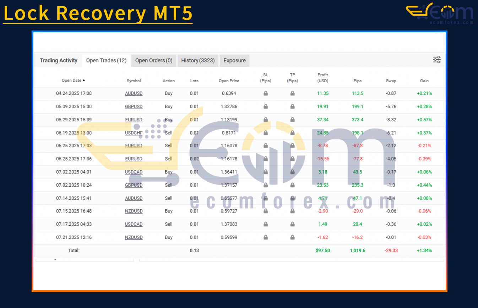Image resolution: width=478 pixels, height=308 pixels.
Task: Sort by Action column header
Action: pyautogui.click(x=169, y=81)
